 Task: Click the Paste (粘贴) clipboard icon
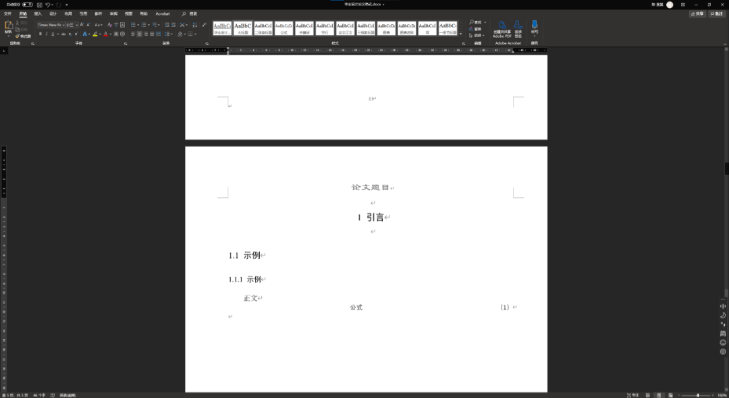coord(8,24)
